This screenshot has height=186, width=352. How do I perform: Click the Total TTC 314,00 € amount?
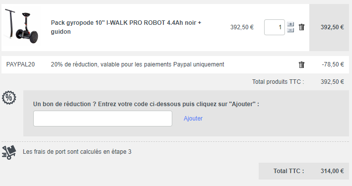[x=332, y=171]
